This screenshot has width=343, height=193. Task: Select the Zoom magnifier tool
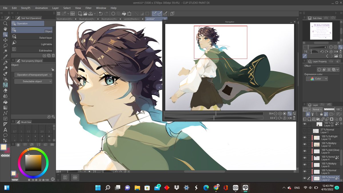click(5, 23)
